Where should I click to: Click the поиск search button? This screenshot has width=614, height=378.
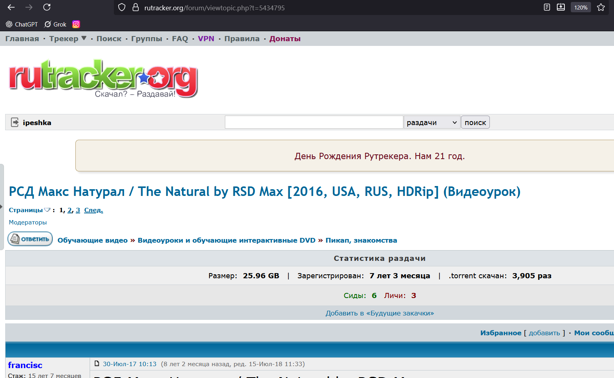[475, 122]
